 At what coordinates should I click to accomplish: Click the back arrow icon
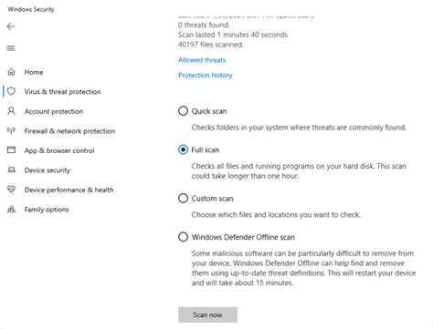pos(11,26)
